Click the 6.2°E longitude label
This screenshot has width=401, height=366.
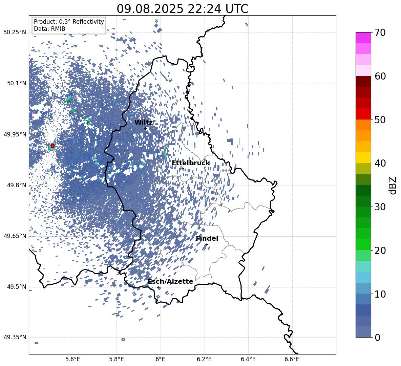(x=204, y=359)
